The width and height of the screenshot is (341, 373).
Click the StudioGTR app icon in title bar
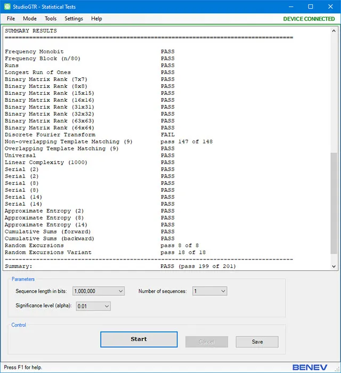tap(7, 6)
